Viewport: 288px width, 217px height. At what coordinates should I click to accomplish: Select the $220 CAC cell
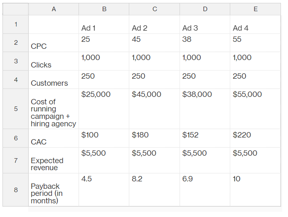[256, 138]
